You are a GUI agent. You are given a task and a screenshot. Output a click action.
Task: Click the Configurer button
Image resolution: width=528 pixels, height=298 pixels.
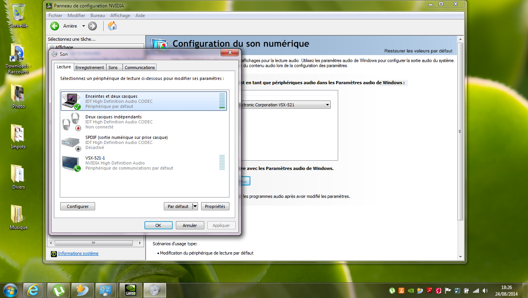coord(78,206)
